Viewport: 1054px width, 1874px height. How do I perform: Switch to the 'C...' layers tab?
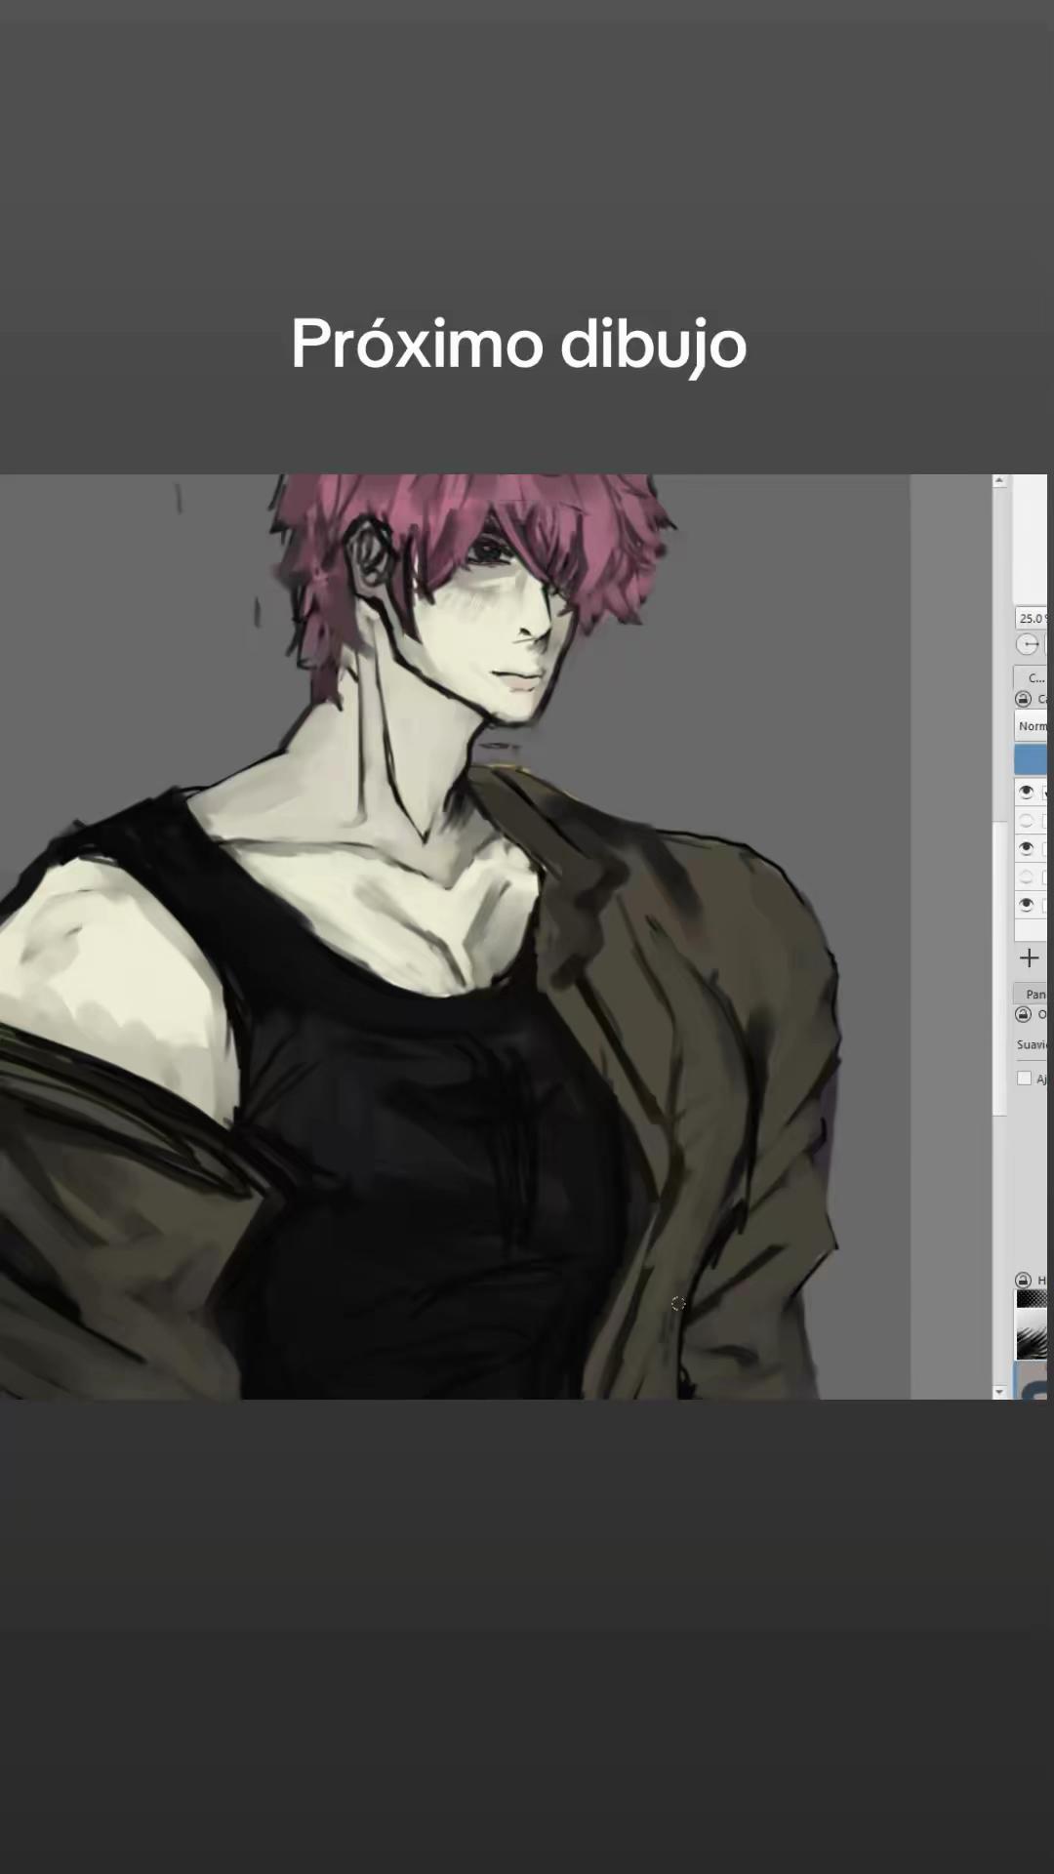(x=1031, y=677)
